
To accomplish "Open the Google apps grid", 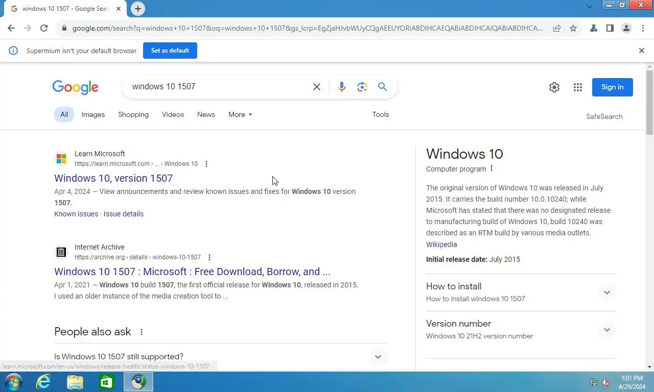I will coord(578,87).
